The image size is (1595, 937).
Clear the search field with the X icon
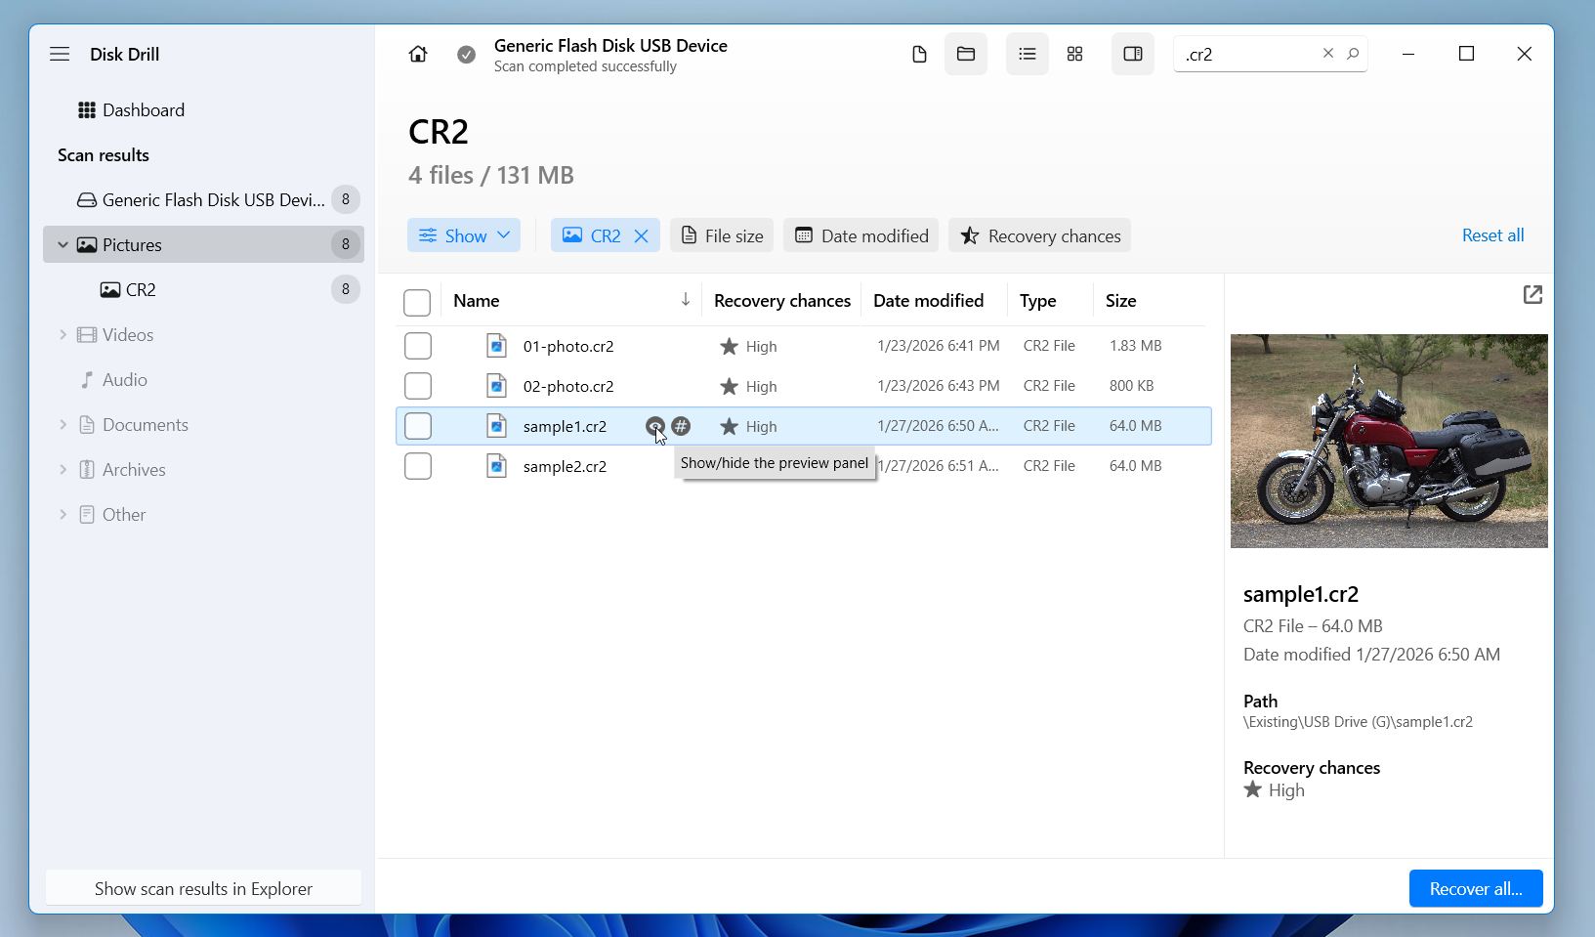[x=1327, y=54]
